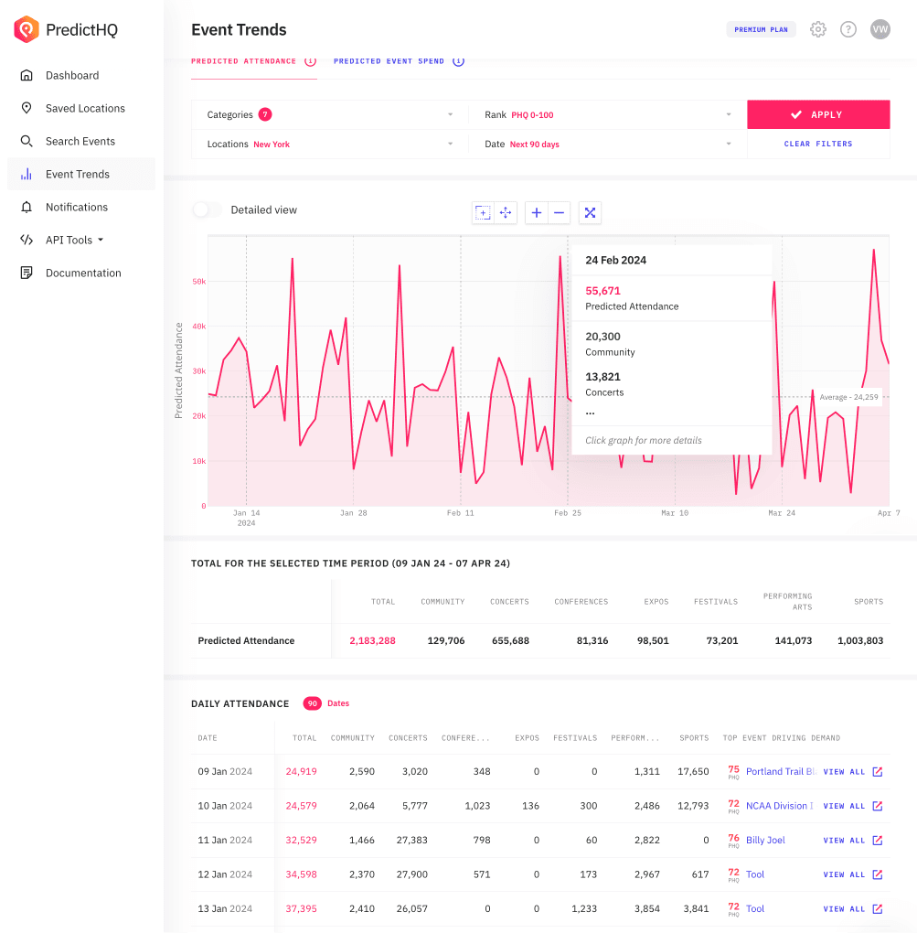The width and height of the screenshot is (917, 933).
Task: Zoom out on chart with minus icon
Action: click(560, 212)
